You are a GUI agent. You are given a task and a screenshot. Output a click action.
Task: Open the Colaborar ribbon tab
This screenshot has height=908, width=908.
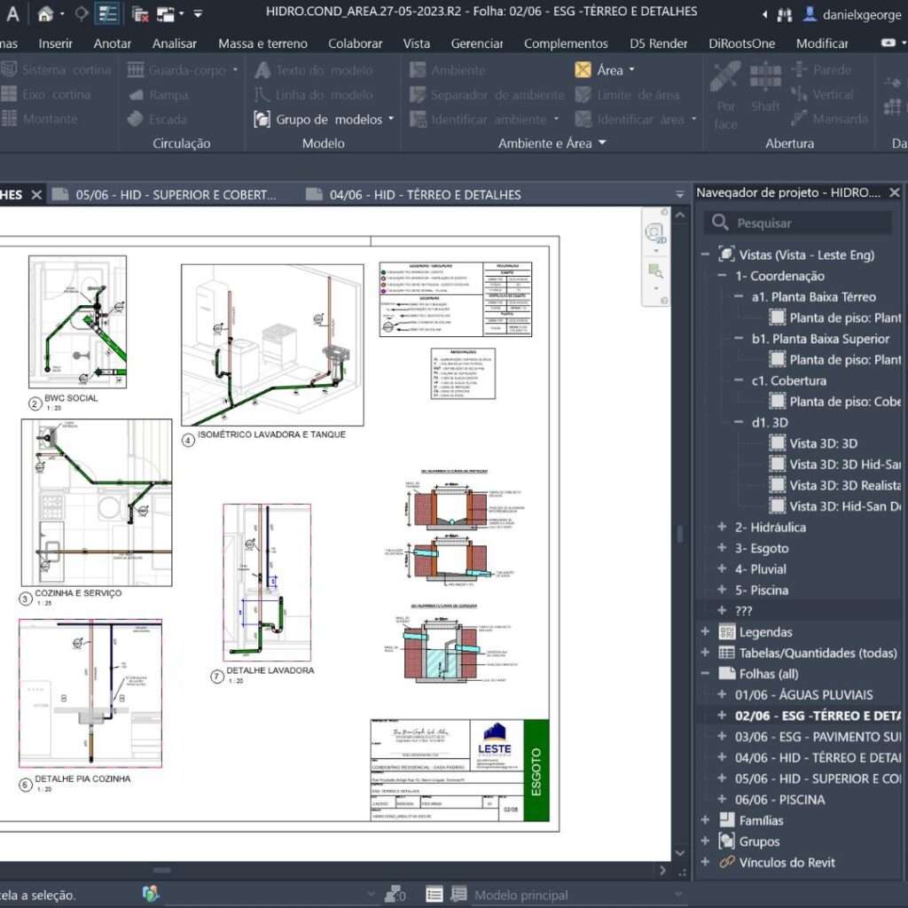(x=355, y=43)
